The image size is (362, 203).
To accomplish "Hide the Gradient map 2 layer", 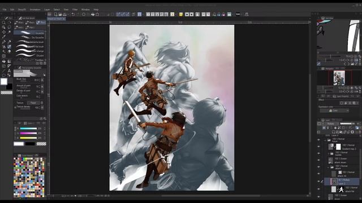I will (x=319, y=147).
